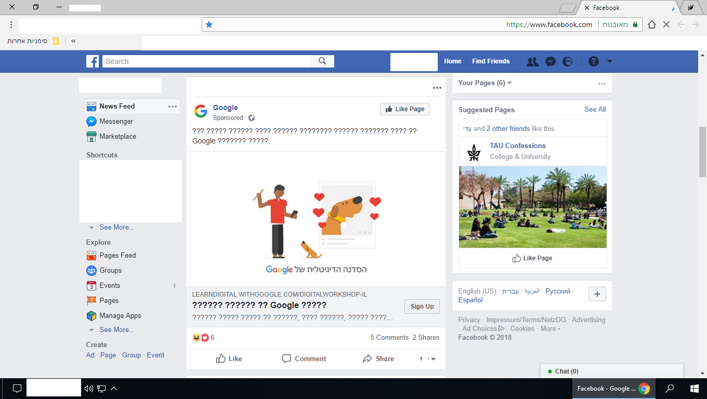Screen dimensions: 707x399
Task: Open Events in Explore section
Action: point(103,285)
